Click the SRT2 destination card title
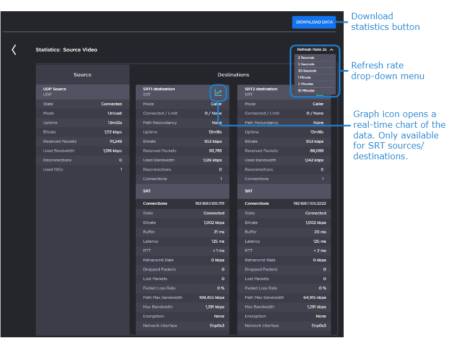Viewport: 458px width, 348px height. 261,89
